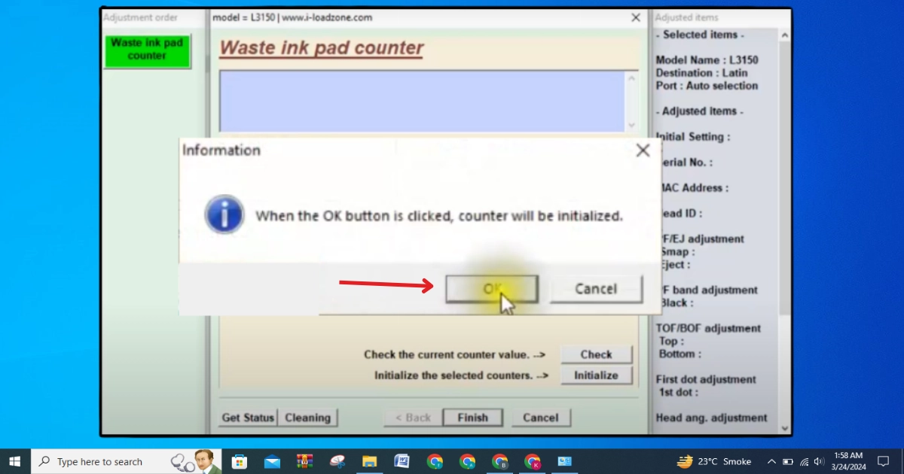Open the Chrome icon with the K badge

(533, 461)
